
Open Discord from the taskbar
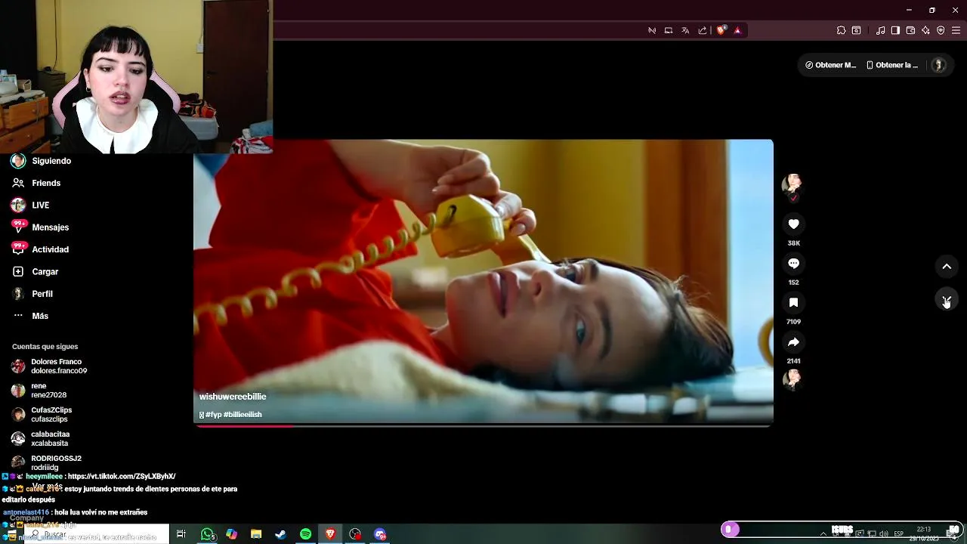point(380,534)
